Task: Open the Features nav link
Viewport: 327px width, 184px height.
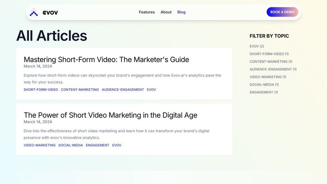Action: coord(147,12)
